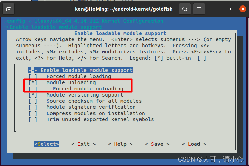This screenshot has height=166, width=249.
Task: Click the .config Linux Kernel Configuration header
Action: pyautogui.click(x=83, y=21)
